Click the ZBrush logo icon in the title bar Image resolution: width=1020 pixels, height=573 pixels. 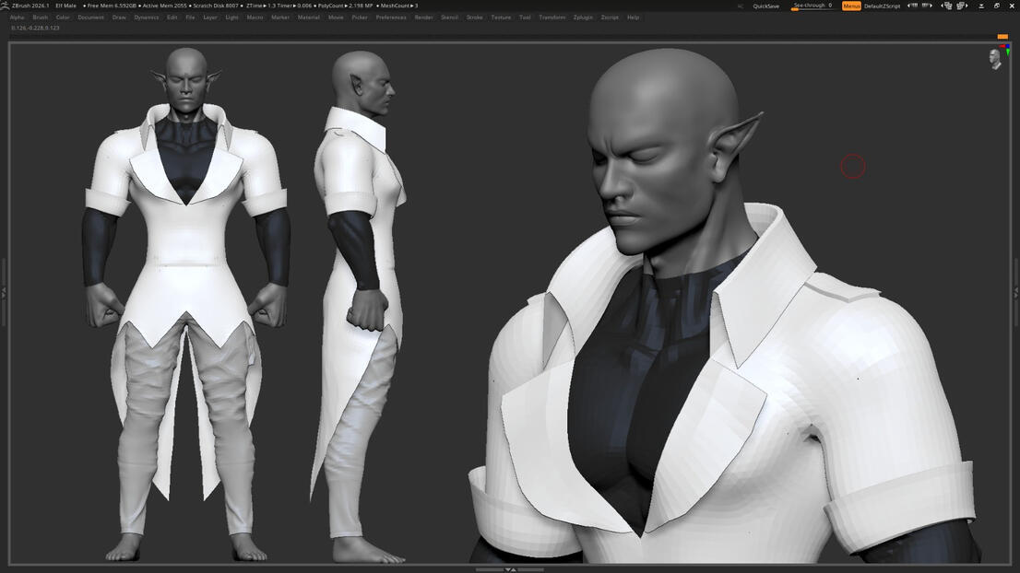pyautogui.click(x=4, y=5)
